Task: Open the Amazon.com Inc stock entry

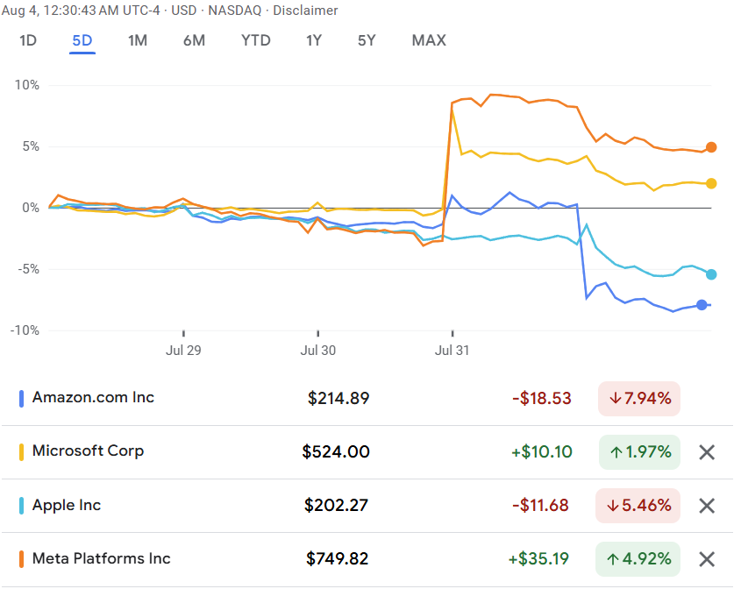Action: tap(93, 398)
